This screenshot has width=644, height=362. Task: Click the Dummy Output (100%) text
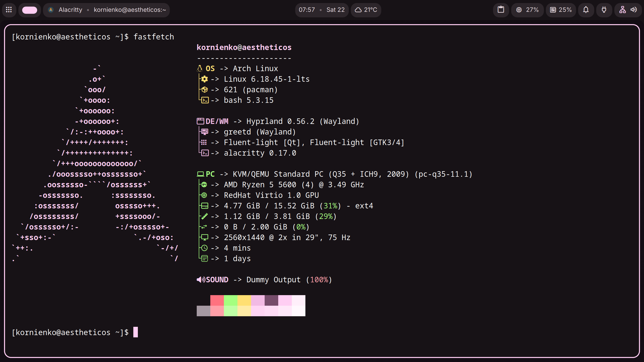pos(289,280)
